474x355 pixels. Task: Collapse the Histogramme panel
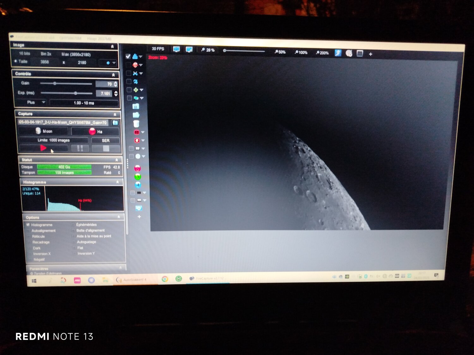point(118,182)
